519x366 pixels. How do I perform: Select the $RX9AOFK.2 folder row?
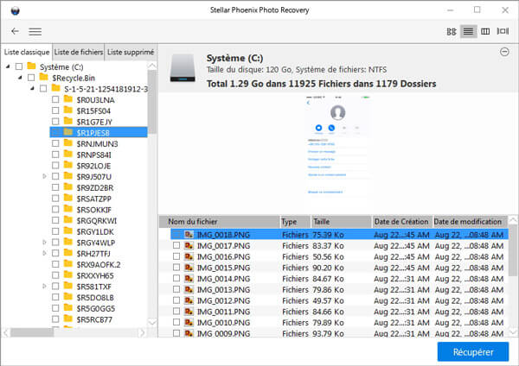[x=98, y=264]
